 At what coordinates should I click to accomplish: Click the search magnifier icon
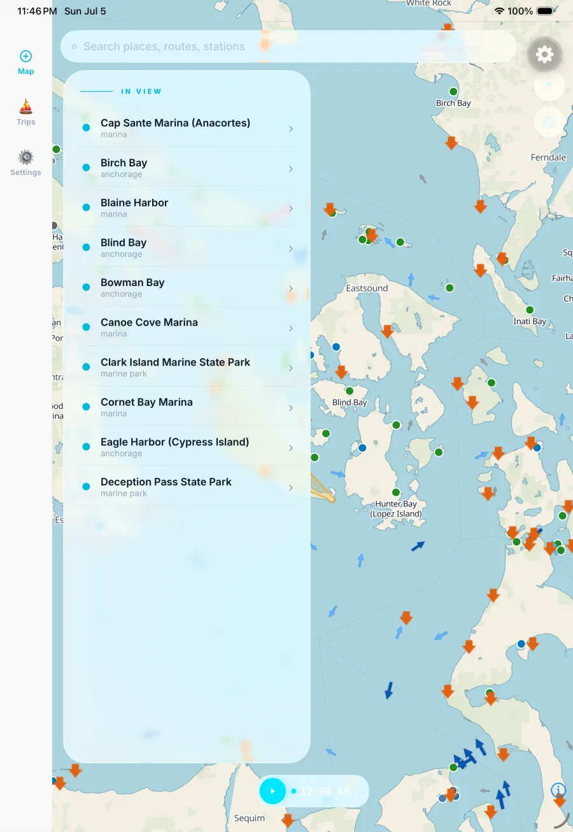pyautogui.click(x=74, y=47)
